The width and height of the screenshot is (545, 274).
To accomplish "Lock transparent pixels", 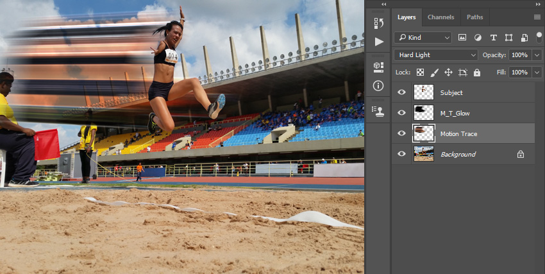I will 420,73.
